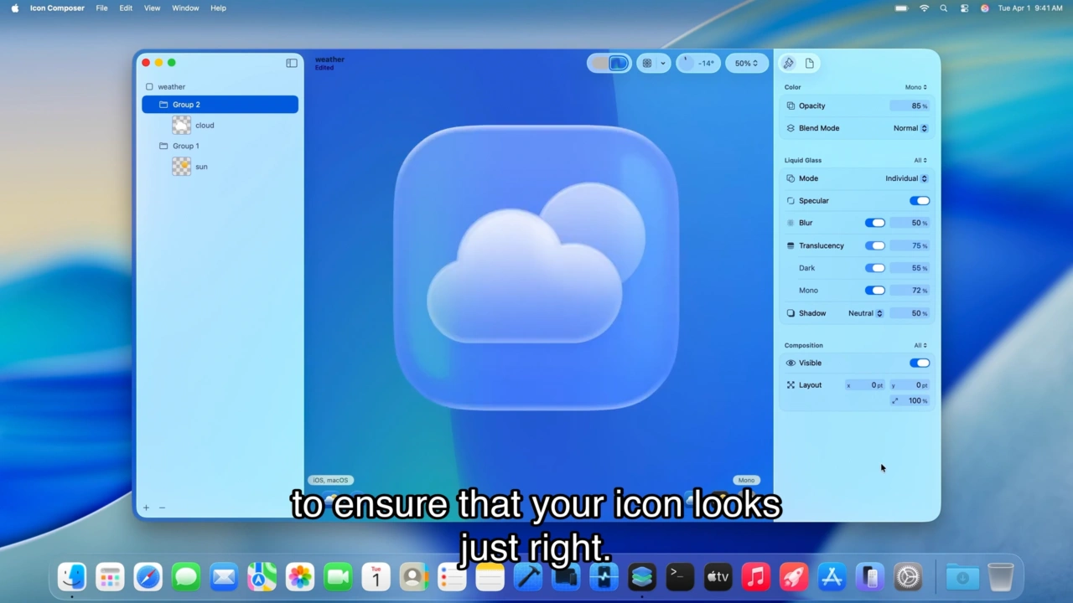Open the document inspector tab
Viewport: 1073px width, 603px height.
(x=810, y=63)
